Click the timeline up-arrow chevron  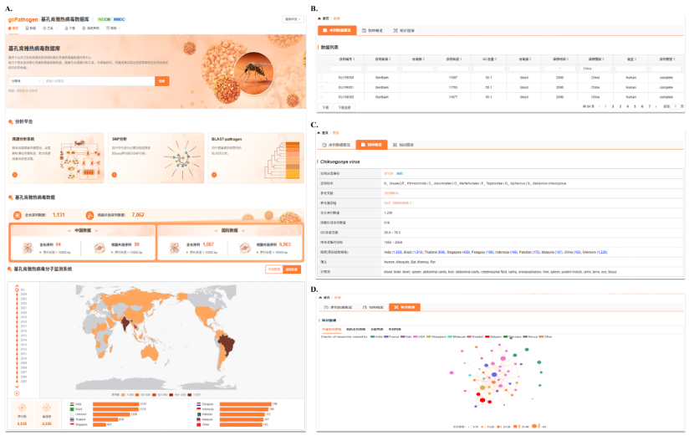(x=16, y=287)
